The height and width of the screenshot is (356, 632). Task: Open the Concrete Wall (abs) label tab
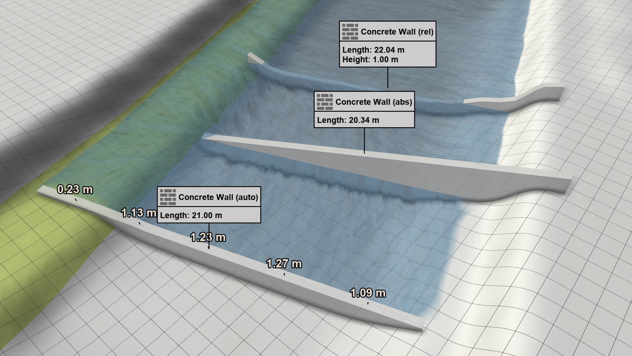(364, 103)
